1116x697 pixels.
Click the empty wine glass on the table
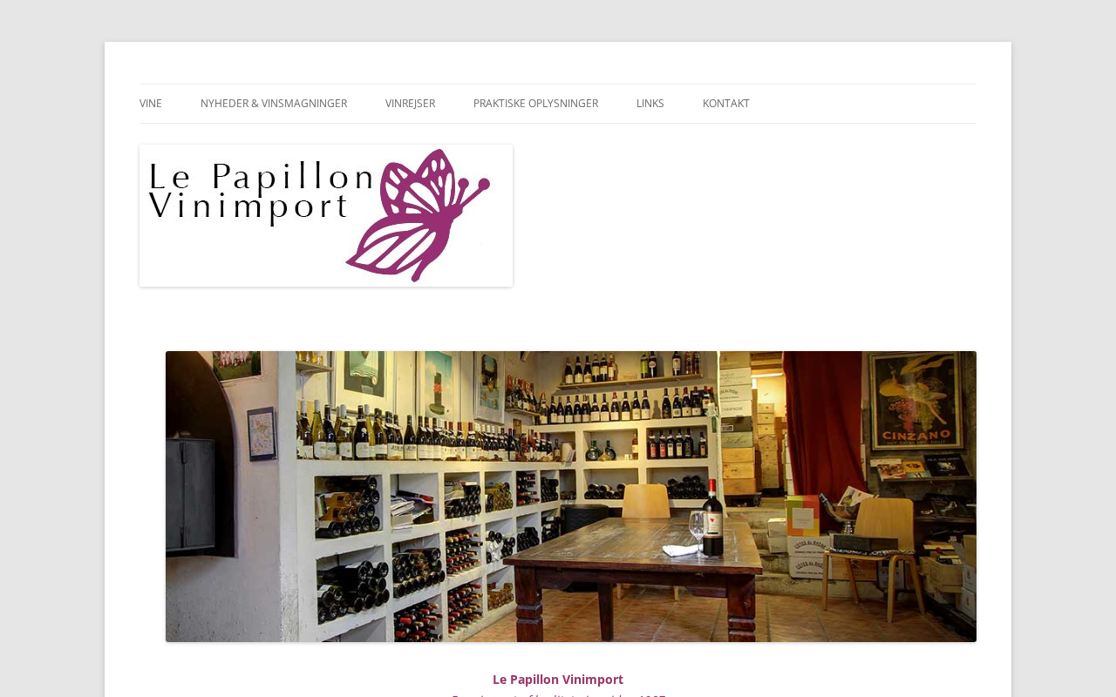[x=697, y=531]
